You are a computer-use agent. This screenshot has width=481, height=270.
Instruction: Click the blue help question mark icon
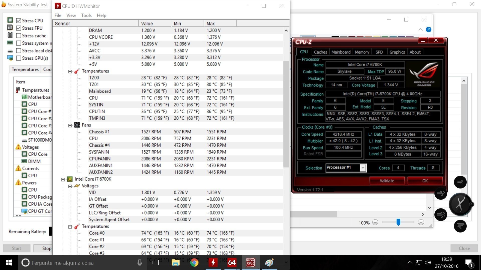tap(429, 29)
